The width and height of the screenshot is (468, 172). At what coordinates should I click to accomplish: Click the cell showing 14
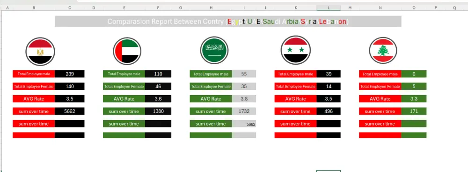pyautogui.click(x=329, y=86)
